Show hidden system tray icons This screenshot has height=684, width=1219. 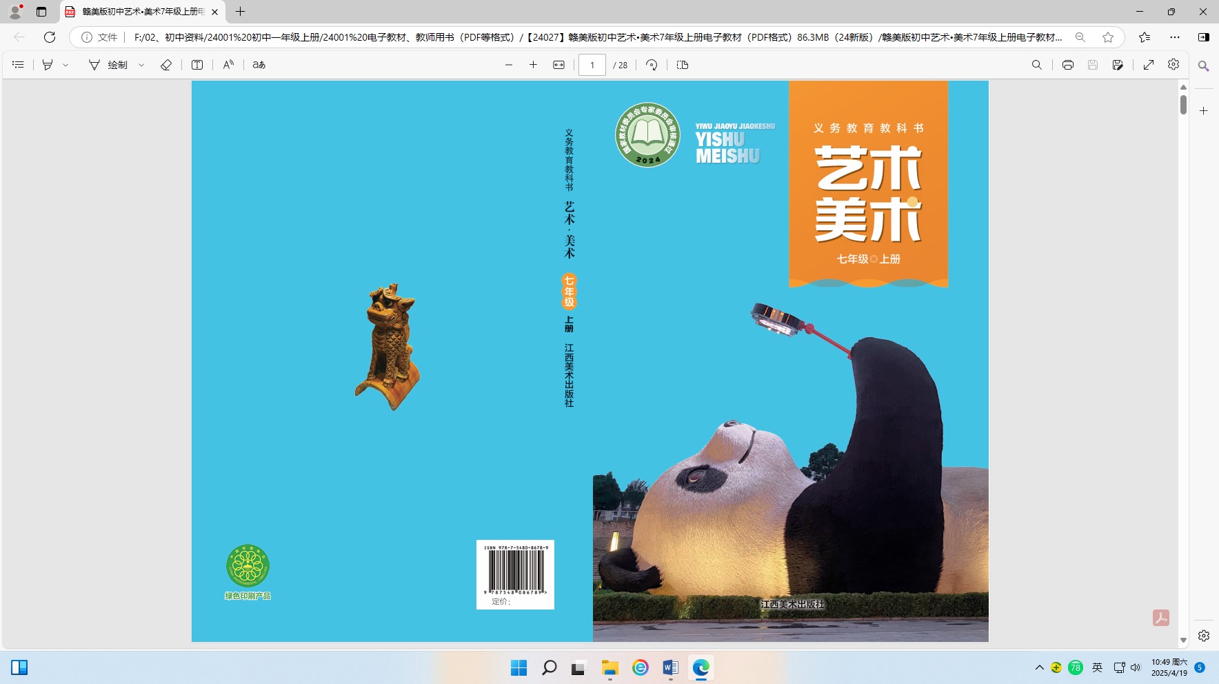point(1039,667)
